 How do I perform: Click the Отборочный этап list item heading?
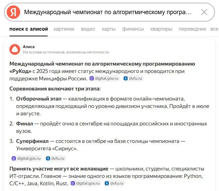pos(39,99)
